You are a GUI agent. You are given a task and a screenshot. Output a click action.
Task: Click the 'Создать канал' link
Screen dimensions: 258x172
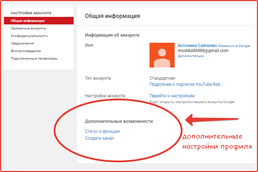(100, 138)
